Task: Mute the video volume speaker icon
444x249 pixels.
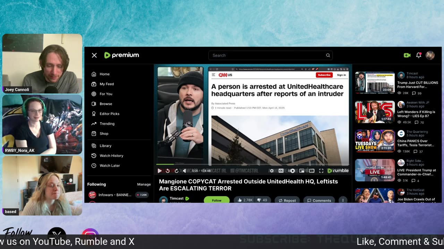Action: (184, 171)
